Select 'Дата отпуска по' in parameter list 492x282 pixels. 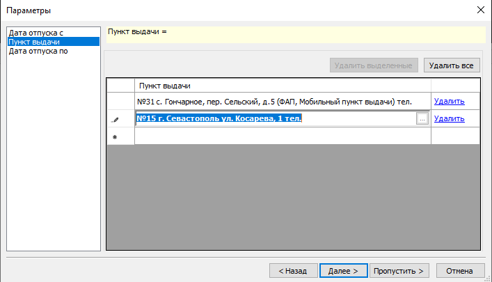click(x=54, y=51)
